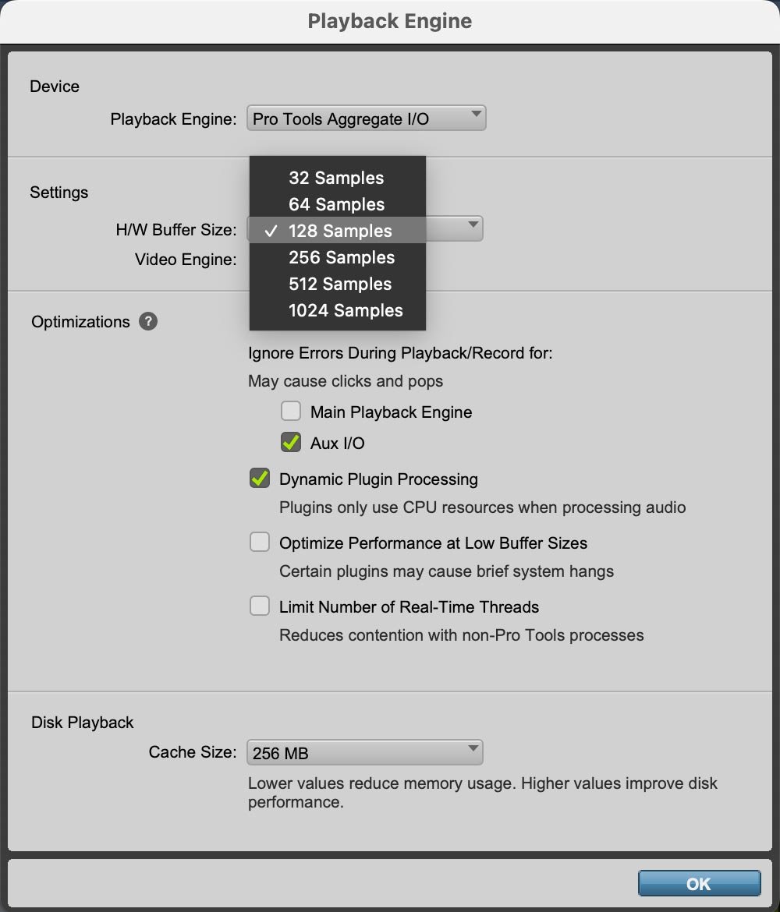The height and width of the screenshot is (912, 780).
Task: Open the Pro Tools Aggregate I/O dropdown
Action: [x=366, y=118]
